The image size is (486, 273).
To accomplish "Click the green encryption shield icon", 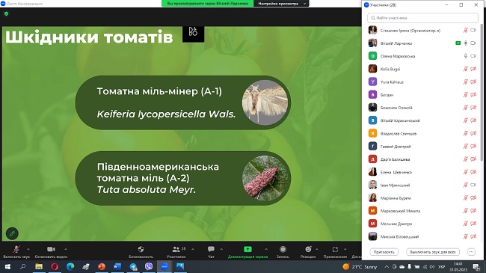I will (x=7, y=13).
